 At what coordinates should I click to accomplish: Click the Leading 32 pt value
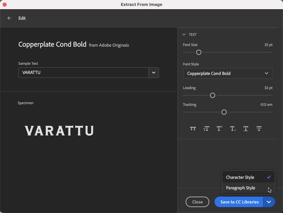pos(268,88)
